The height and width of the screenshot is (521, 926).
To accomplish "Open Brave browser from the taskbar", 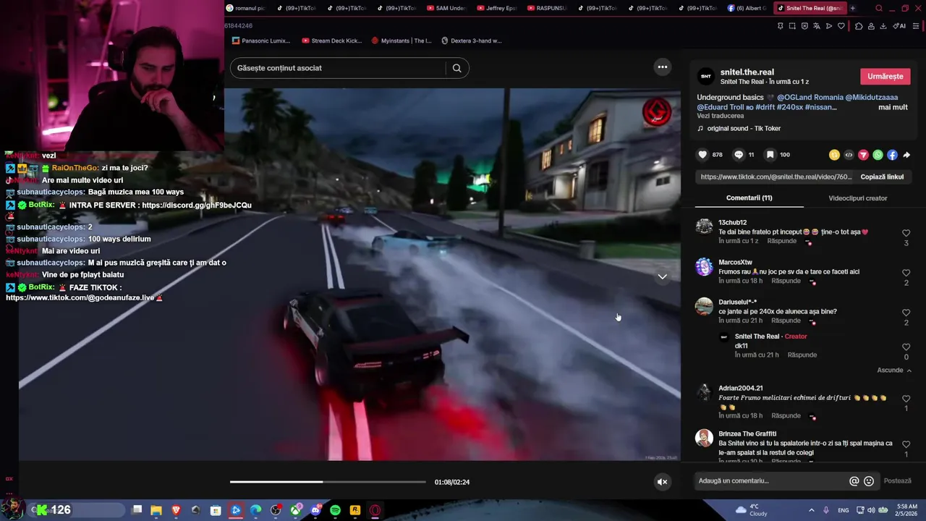I will (176, 510).
